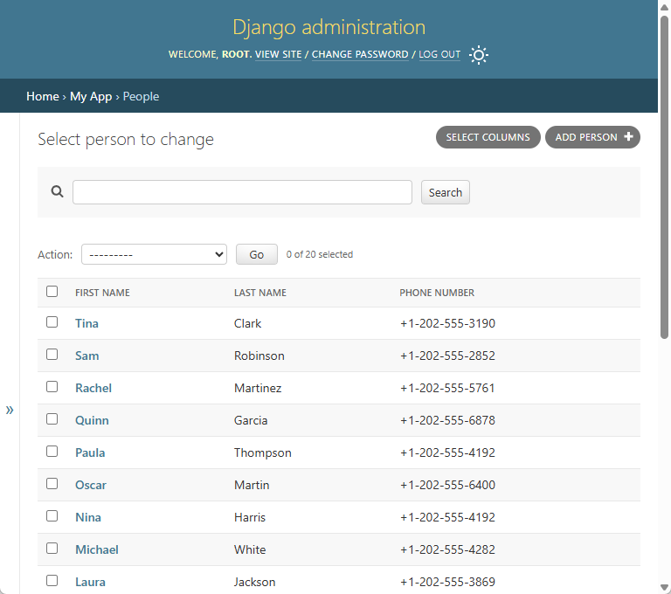The image size is (671, 594).
Task: Open person Rachel
Action: pyautogui.click(x=93, y=388)
